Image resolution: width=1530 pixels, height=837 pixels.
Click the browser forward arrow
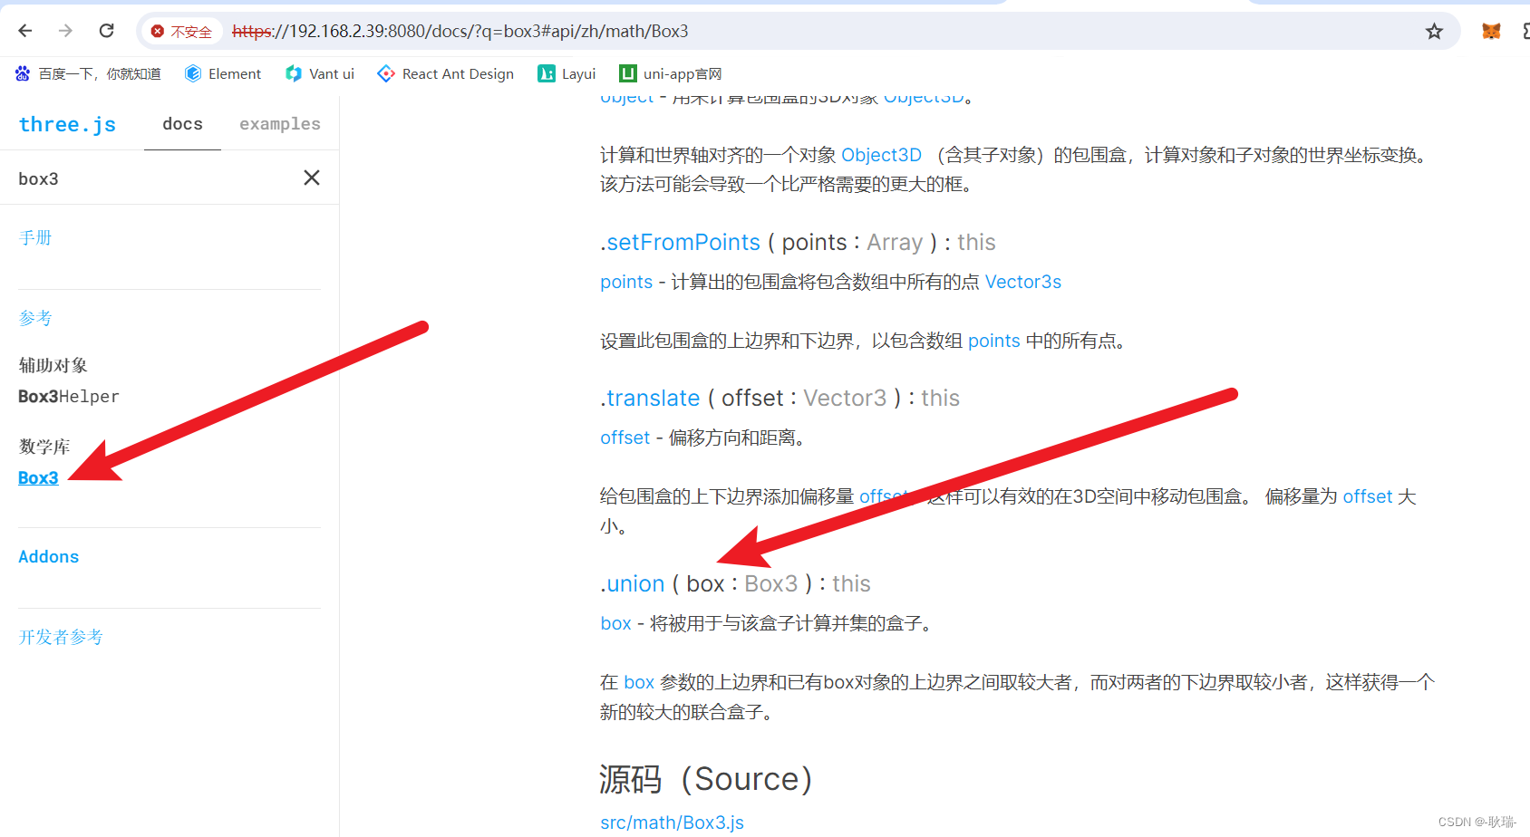point(65,31)
